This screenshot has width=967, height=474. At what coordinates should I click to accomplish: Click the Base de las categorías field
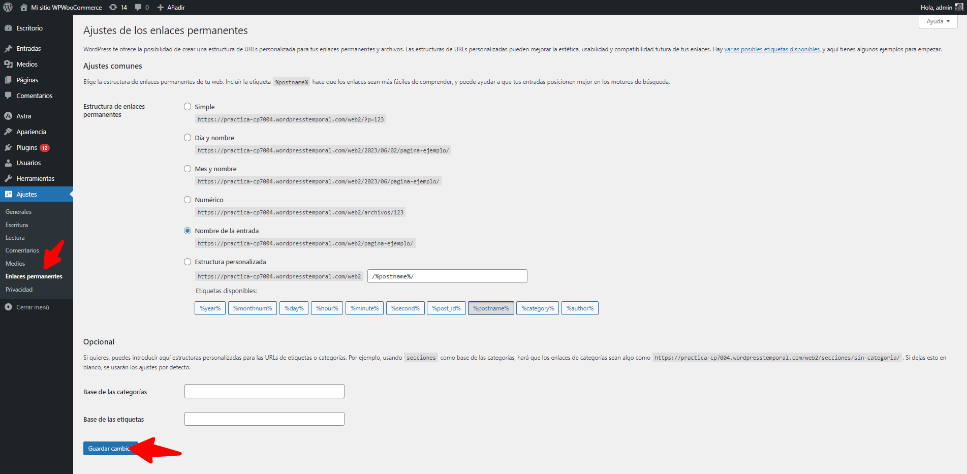(264, 391)
